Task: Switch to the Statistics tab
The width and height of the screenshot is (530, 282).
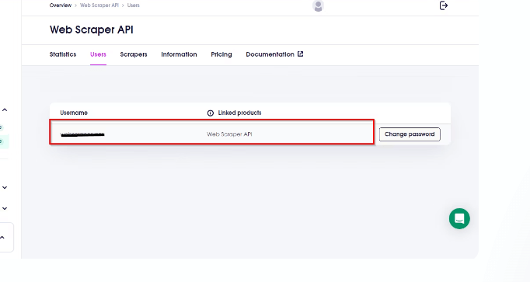Action: [x=63, y=54]
